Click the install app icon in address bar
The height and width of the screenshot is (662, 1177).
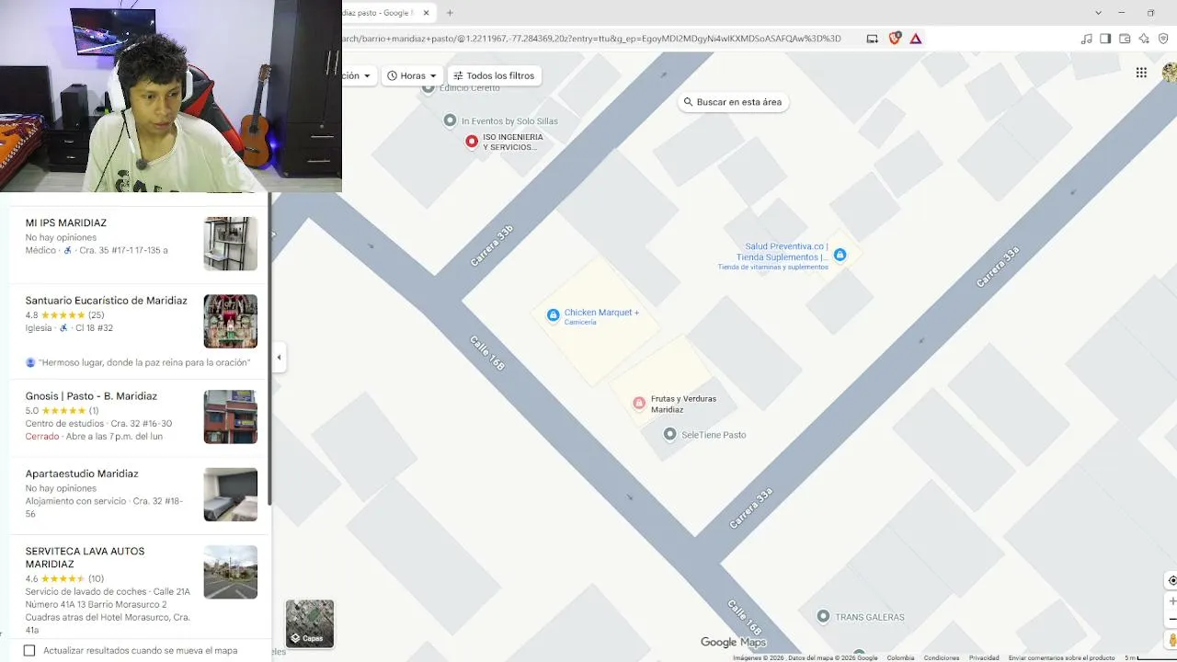[872, 39]
